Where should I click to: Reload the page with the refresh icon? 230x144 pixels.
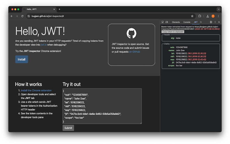click(x=22, y=16)
